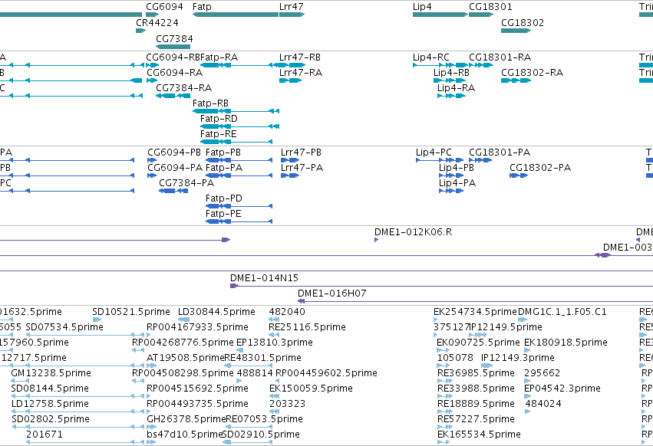
Task: Select protein CG7384-PA
Action: point(186,183)
